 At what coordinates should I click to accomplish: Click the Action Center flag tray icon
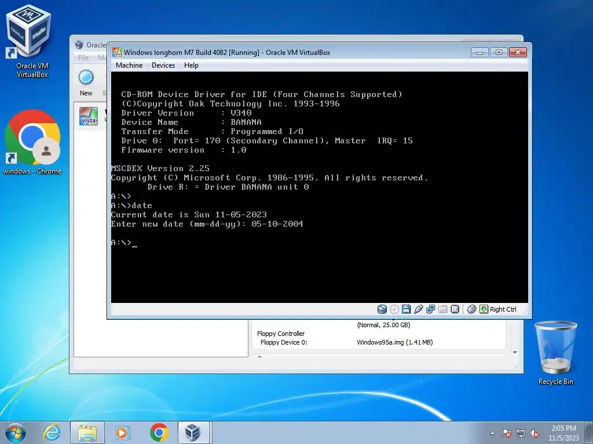tap(507, 434)
